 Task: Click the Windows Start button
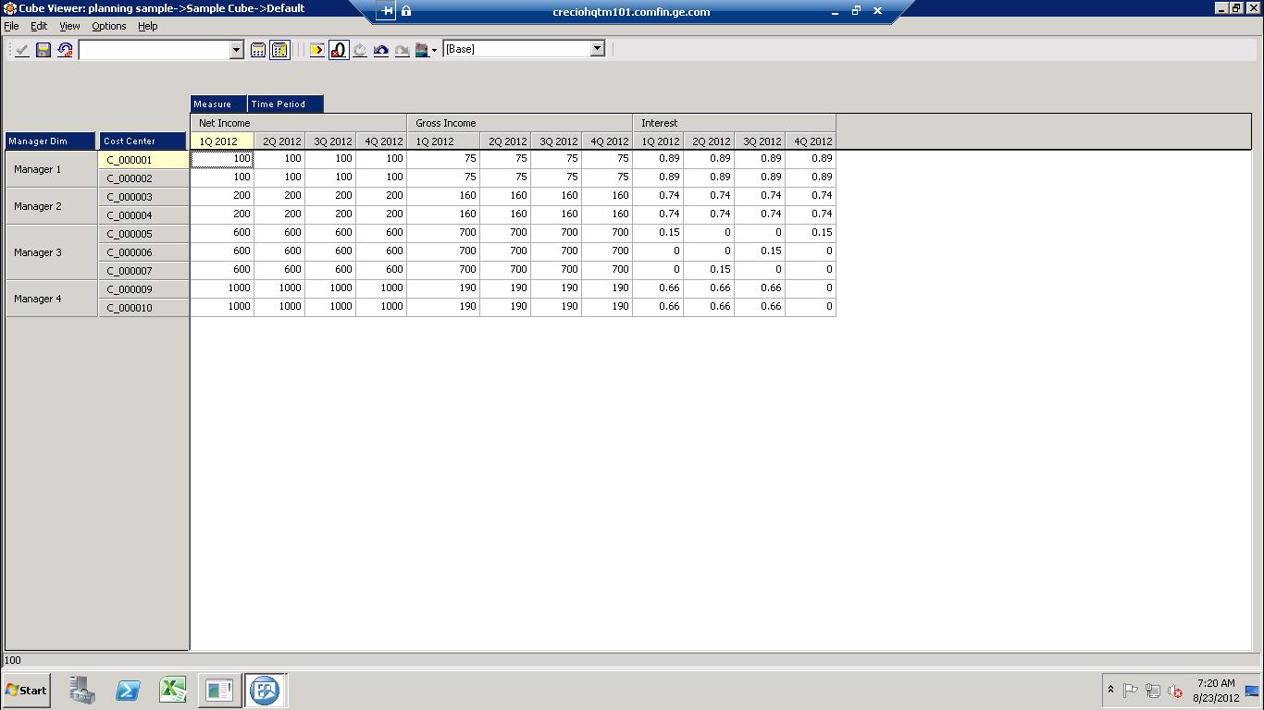tap(27, 691)
